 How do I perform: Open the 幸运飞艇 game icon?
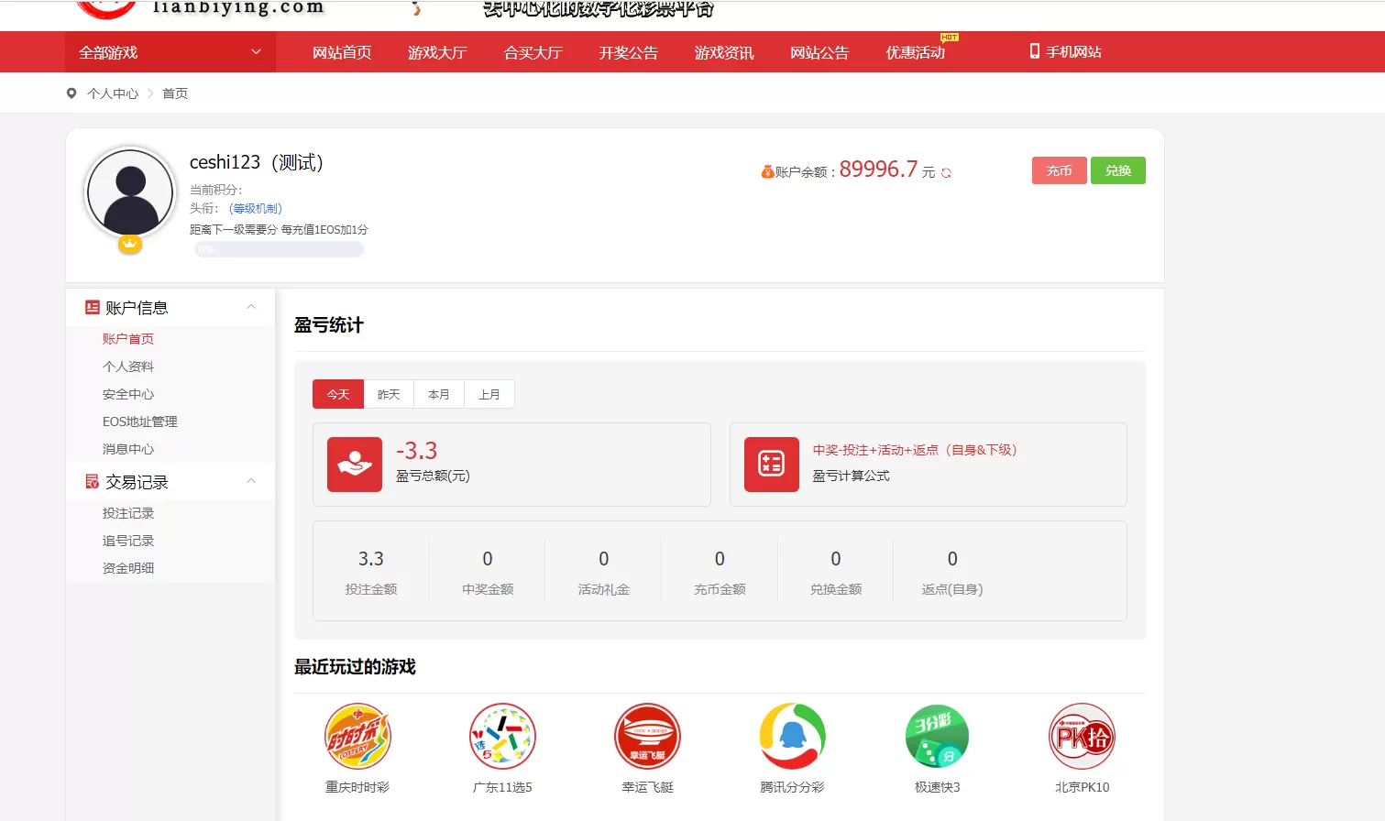(646, 736)
